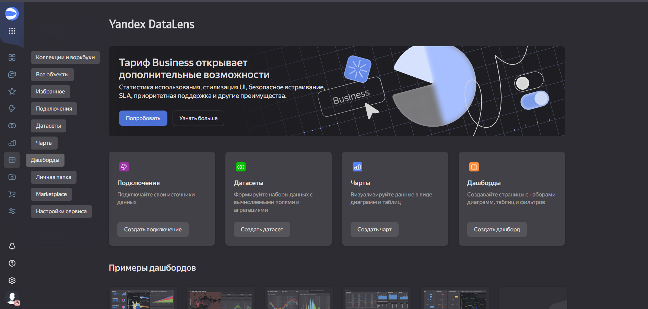The height and width of the screenshot is (309, 648).
Task: Select the Избранное menu label
Action: coord(50,92)
